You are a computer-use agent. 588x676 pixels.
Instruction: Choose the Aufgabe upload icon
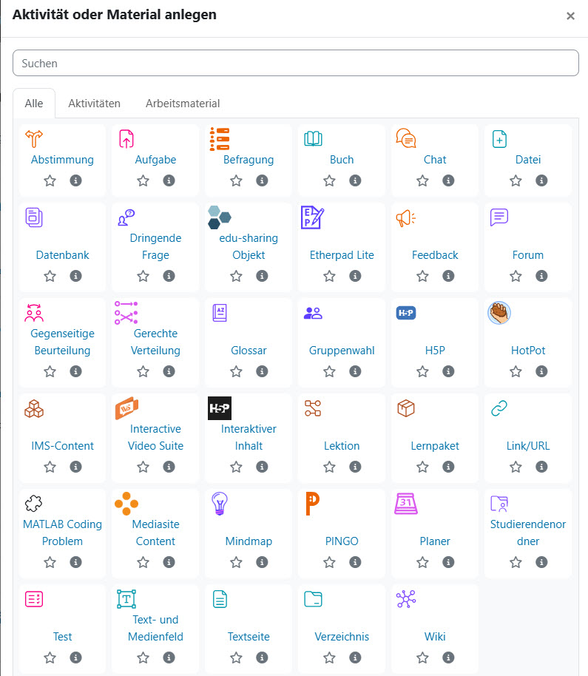tap(126, 139)
